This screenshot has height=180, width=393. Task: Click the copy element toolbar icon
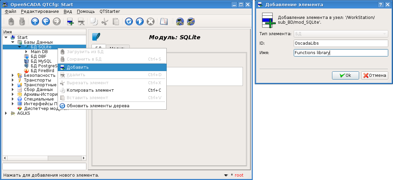[x=94, y=22]
